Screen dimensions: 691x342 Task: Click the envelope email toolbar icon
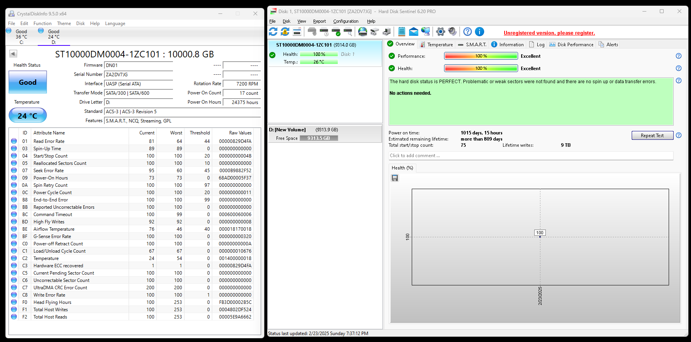(x=414, y=32)
